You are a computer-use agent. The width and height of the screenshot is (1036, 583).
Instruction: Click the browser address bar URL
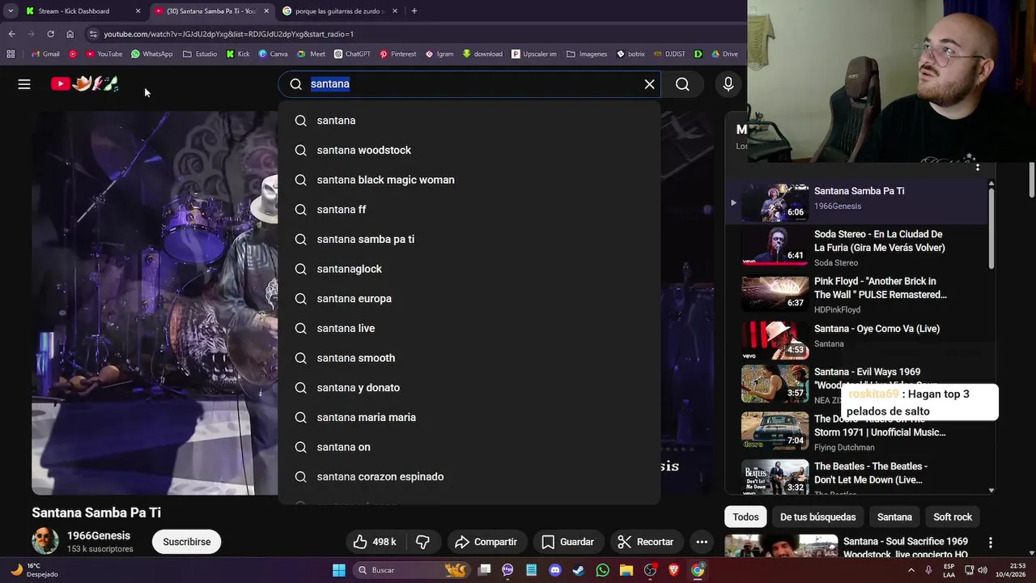[x=229, y=34]
